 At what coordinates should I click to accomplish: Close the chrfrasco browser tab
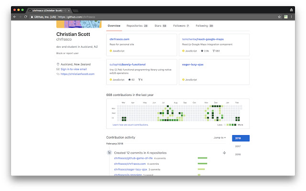69,11
